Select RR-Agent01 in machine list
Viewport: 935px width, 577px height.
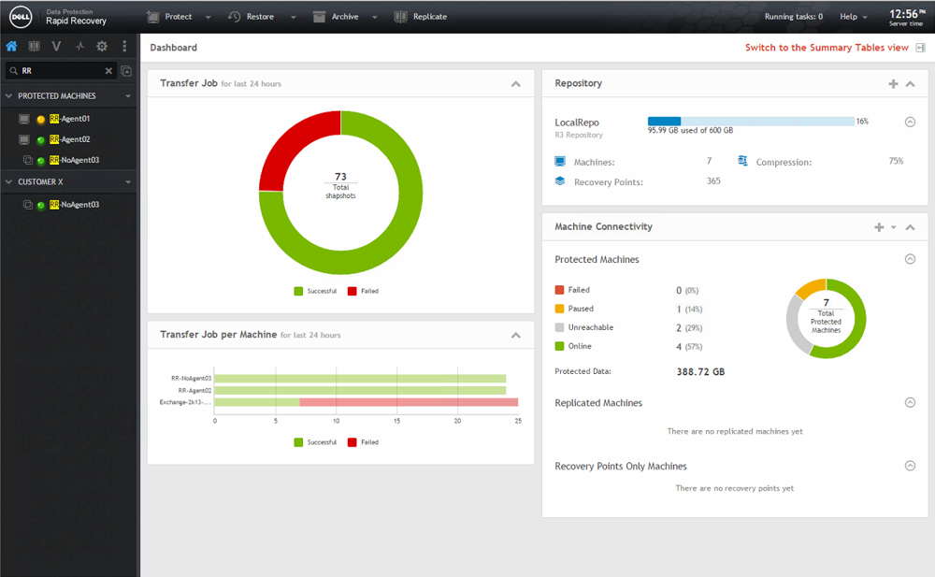[70, 119]
